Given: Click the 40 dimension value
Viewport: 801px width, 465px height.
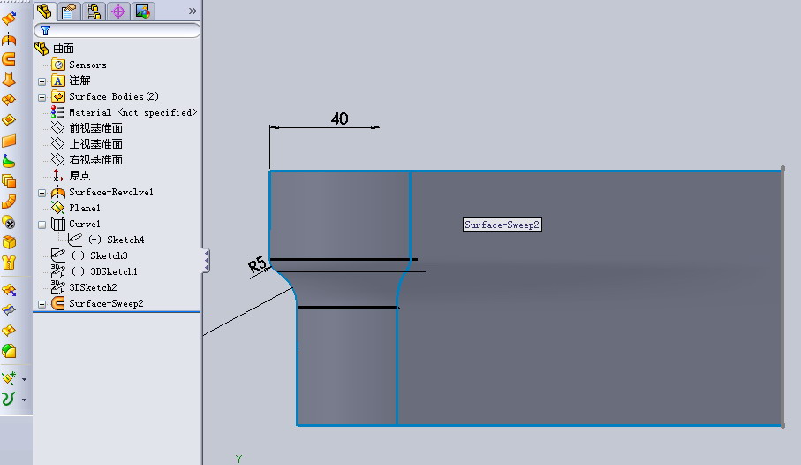Looking at the screenshot, I should point(340,118).
